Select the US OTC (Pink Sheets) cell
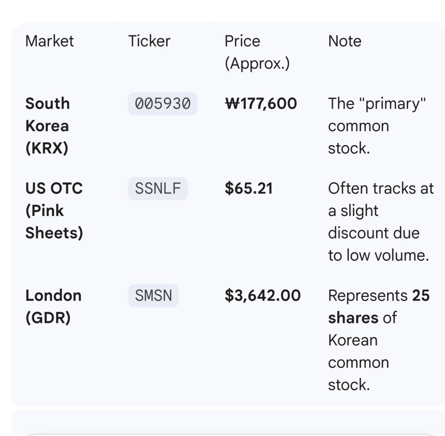This screenshot has height=436, width=445. (x=54, y=210)
